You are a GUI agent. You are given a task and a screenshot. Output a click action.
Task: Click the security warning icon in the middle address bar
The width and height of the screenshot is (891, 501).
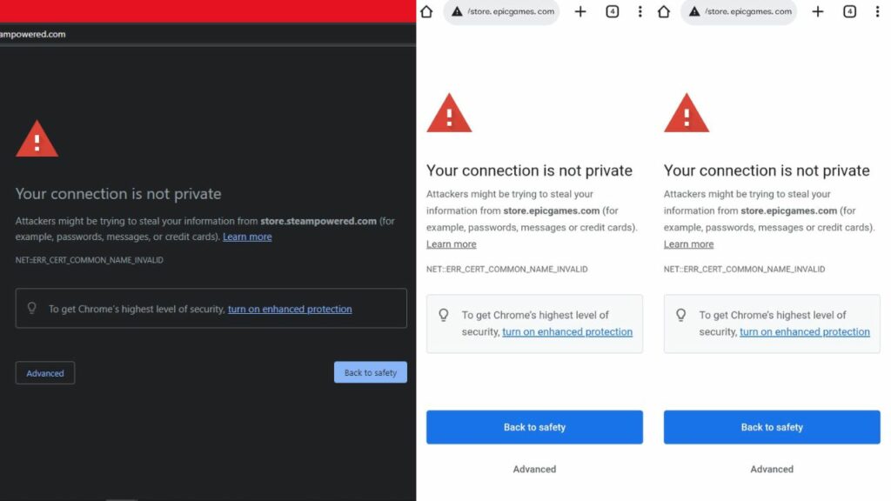[457, 11]
